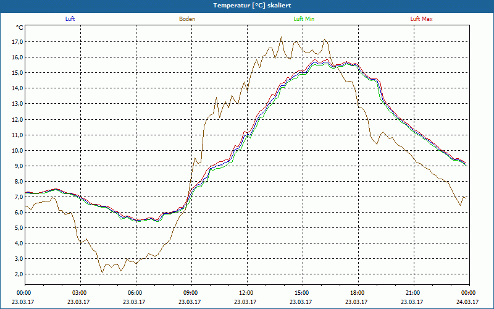The width and height of the screenshot is (494, 309).
Task: Click the '13,0' y-axis value
Action: tap(18, 104)
